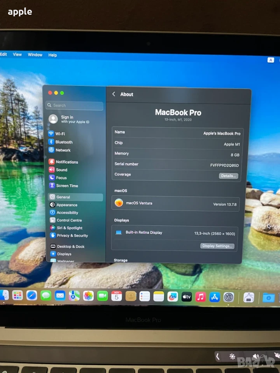
Task: Launch Safari from the Dock
Action: (x=31, y=296)
